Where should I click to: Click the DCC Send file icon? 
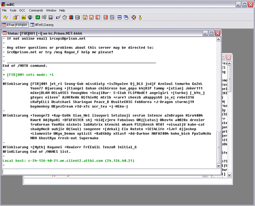point(85,17)
